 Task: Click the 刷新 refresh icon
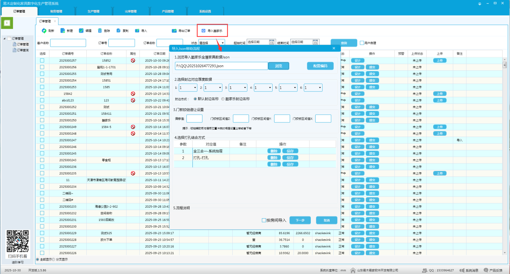[44, 31]
